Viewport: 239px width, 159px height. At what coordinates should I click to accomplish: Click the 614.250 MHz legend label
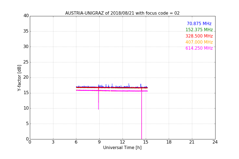199,48
